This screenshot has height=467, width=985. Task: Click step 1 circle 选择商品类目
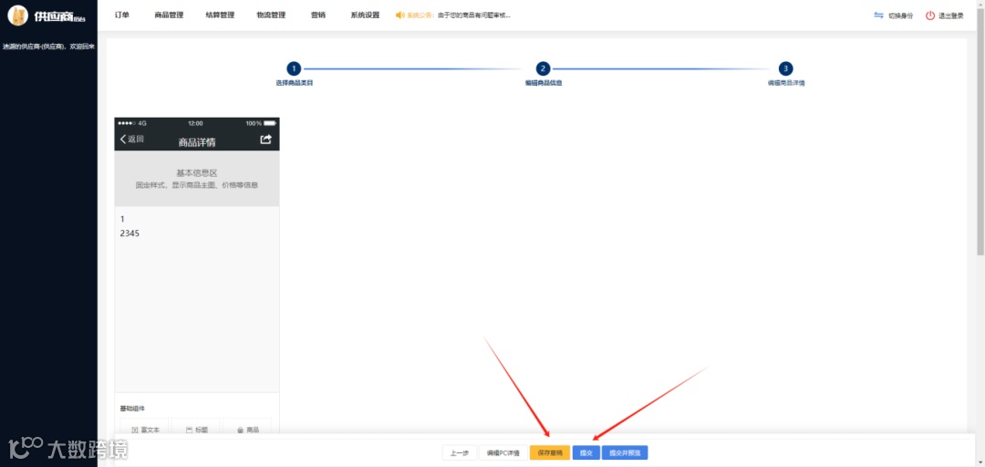(294, 69)
